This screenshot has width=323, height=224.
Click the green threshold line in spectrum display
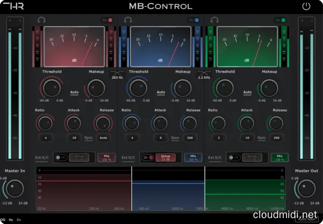click(x=245, y=194)
